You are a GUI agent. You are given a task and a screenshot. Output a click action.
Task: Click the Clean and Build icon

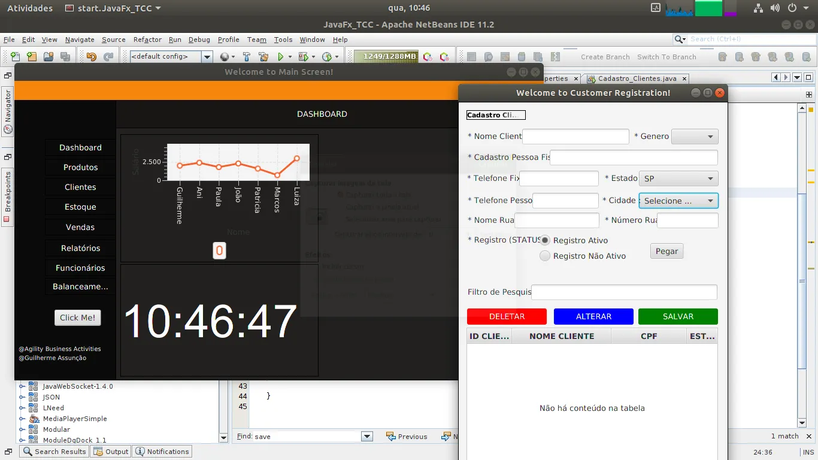pos(263,57)
